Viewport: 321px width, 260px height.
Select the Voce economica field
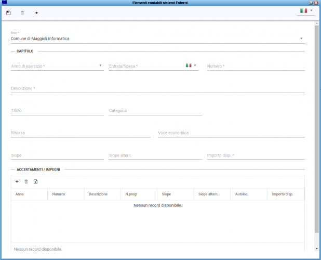tap(231, 133)
